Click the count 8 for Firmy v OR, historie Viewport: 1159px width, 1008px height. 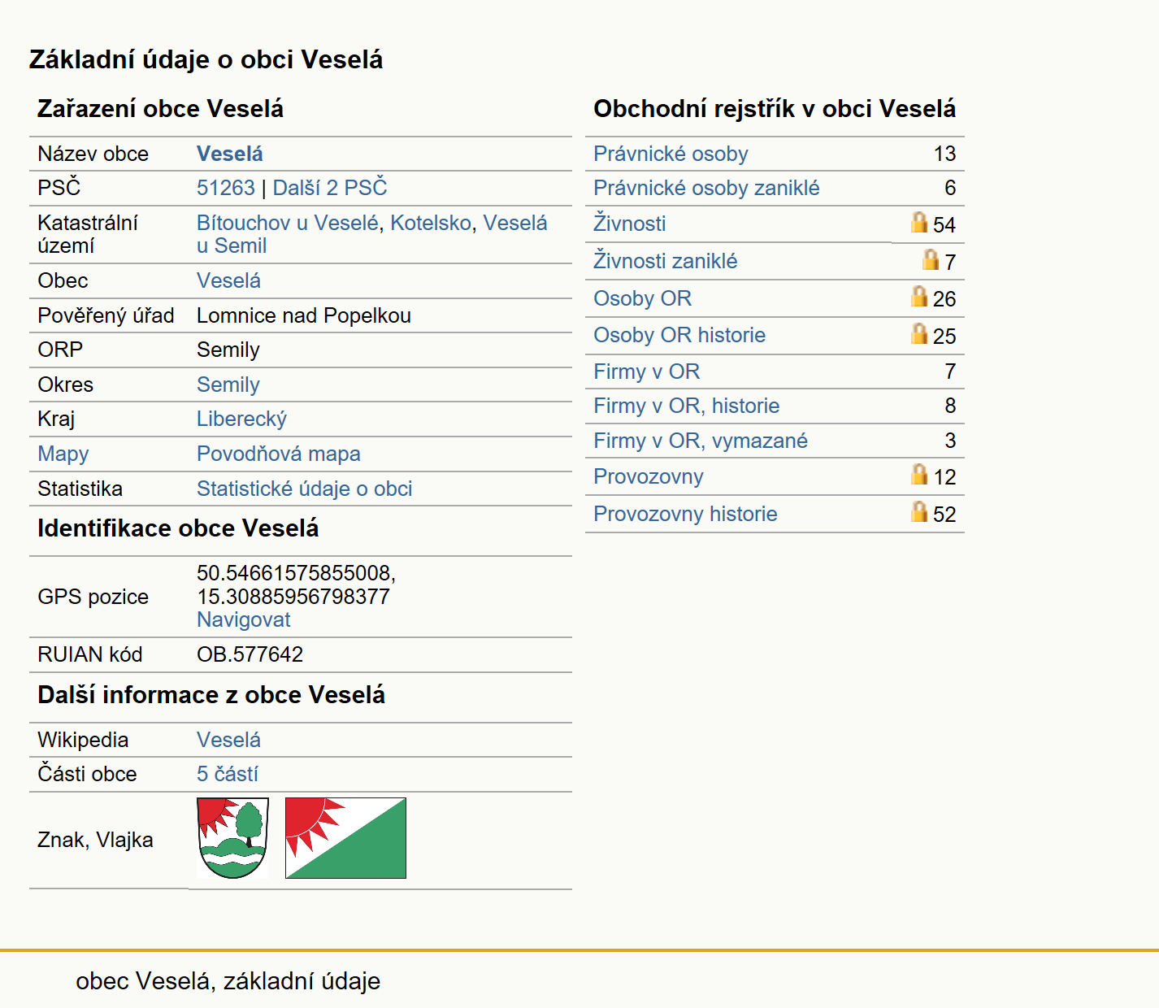point(950,406)
